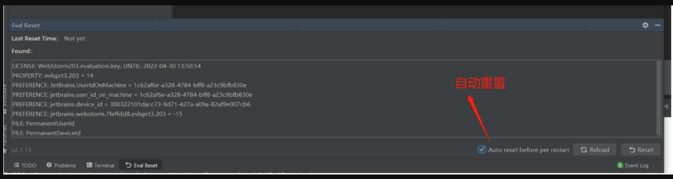Image resolution: width=673 pixels, height=179 pixels.
Task: Open the Structure side panel
Action: click(5, 95)
